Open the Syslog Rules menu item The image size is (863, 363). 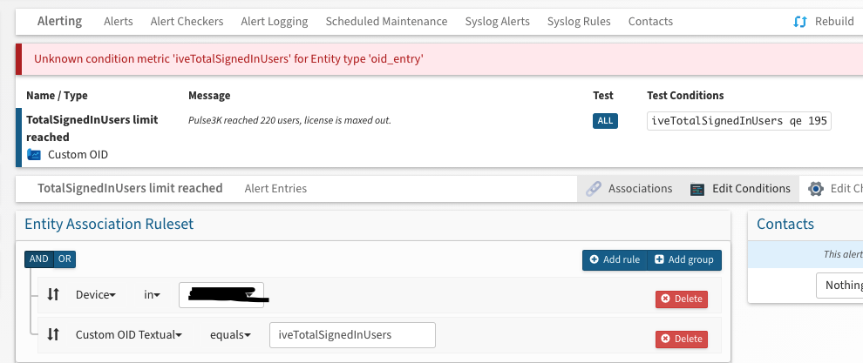click(x=579, y=21)
